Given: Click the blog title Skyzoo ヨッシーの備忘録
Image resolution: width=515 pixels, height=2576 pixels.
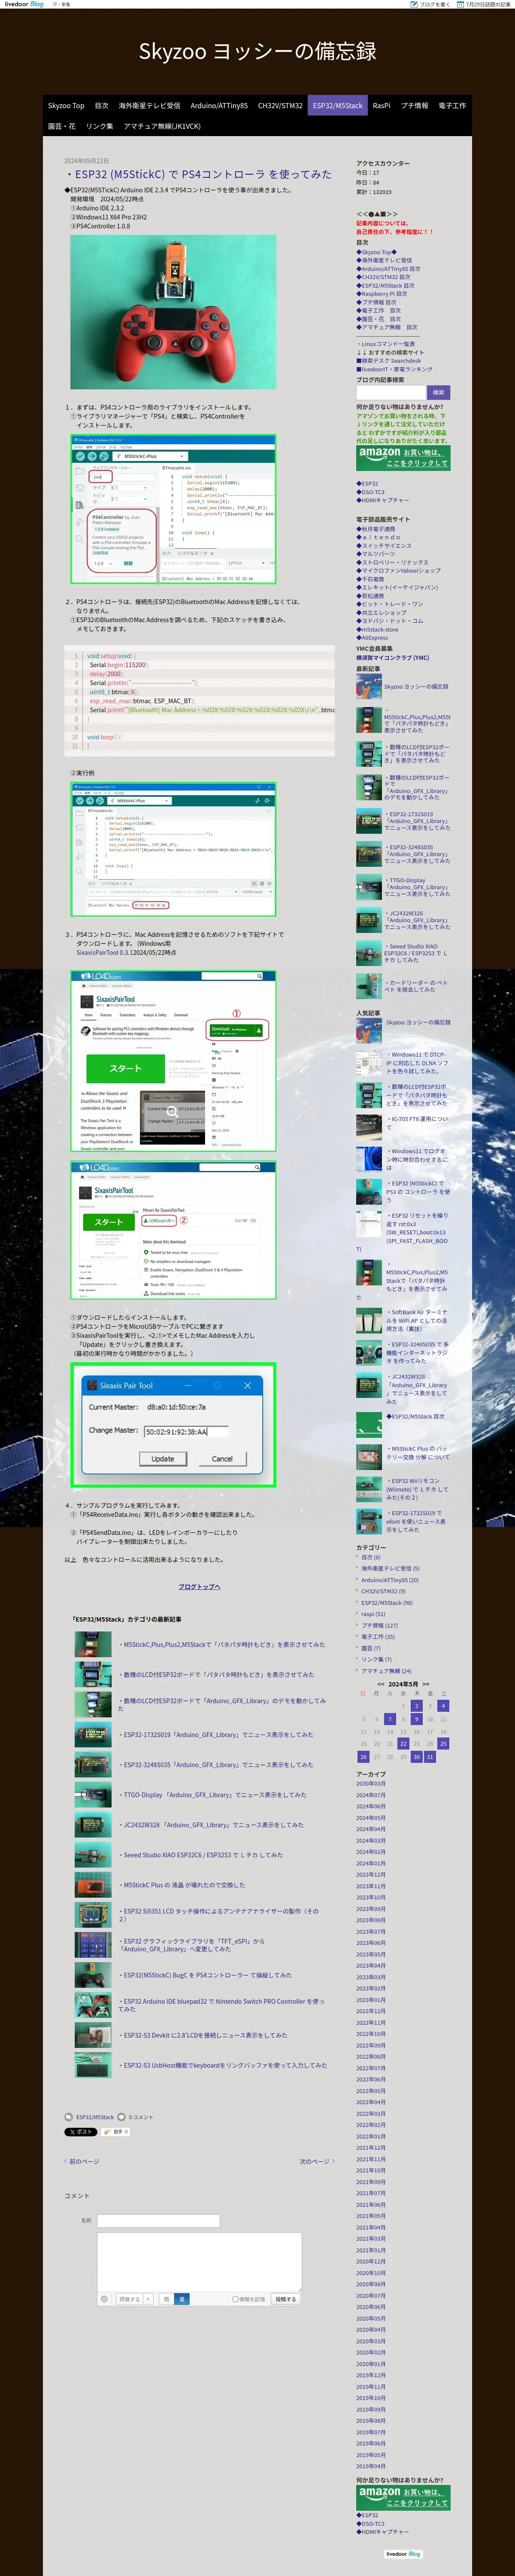Looking at the screenshot, I should pos(257,51).
